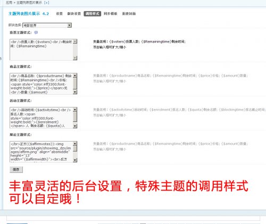The image size is (266, 224).
Task: Open the 版块选择 dropdown showing 电影世界
Action: (x=47, y=26)
